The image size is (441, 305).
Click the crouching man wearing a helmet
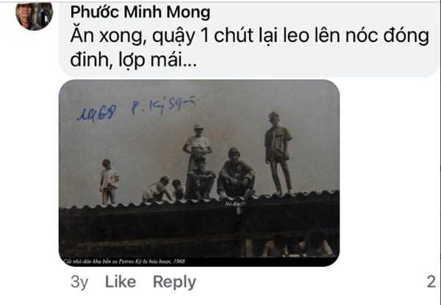click(236, 173)
